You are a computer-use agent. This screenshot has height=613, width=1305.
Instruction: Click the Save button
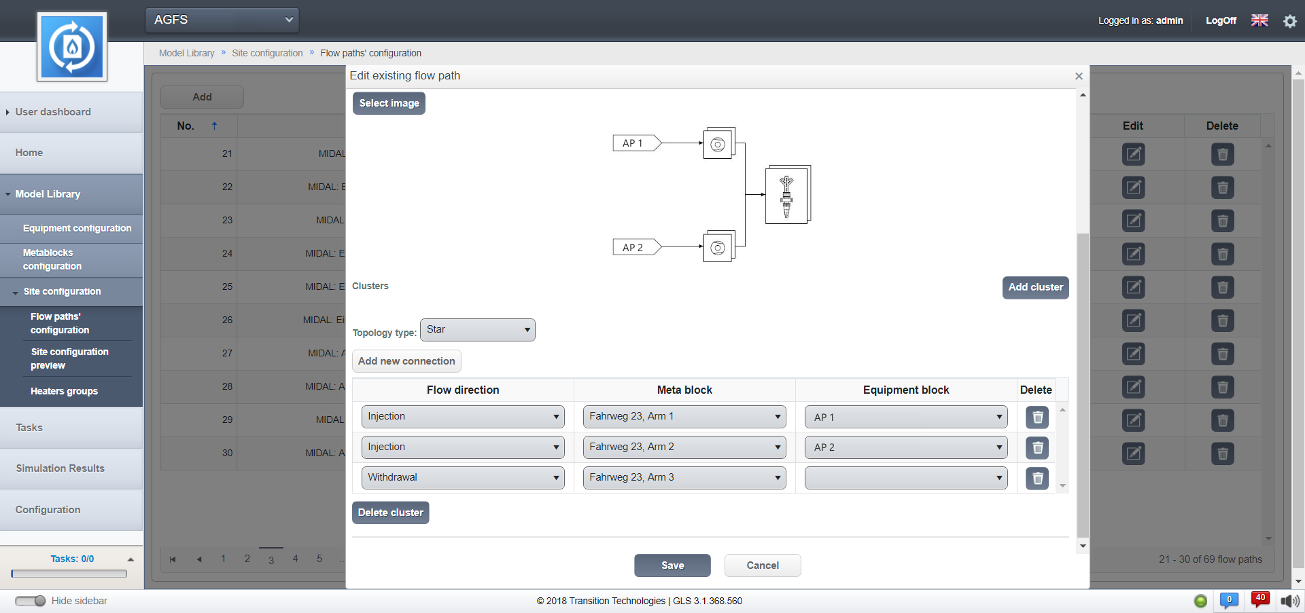tap(672, 565)
